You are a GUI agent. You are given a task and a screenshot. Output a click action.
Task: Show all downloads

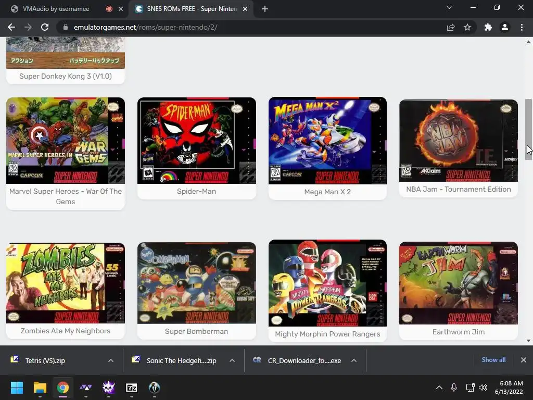[493, 360]
